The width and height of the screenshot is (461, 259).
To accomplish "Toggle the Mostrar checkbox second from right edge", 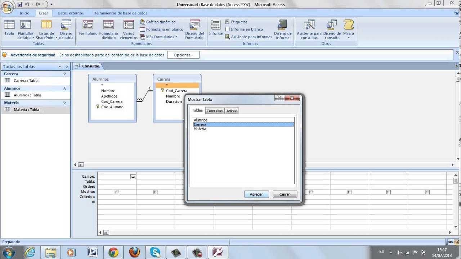I will (x=388, y=192).
